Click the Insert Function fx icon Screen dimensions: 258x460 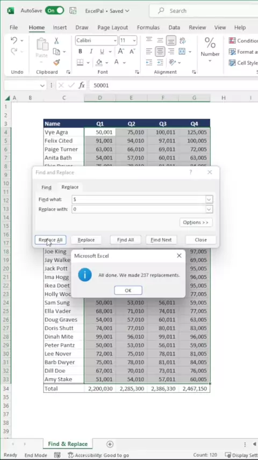click(x=82, y=85)
